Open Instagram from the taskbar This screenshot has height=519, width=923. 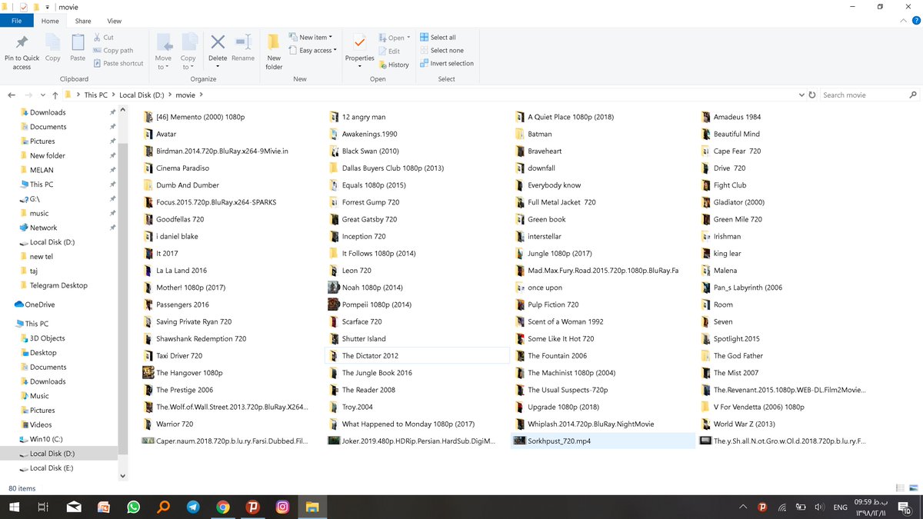point(282,507)
